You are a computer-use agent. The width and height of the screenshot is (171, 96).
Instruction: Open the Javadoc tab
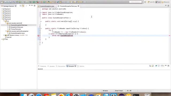tap(51, 66)
